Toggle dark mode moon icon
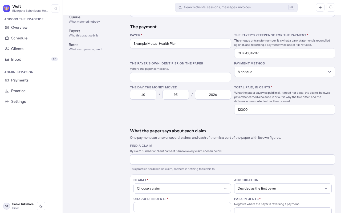The height and width of the screenshot is (213, 341). point(41,206)
